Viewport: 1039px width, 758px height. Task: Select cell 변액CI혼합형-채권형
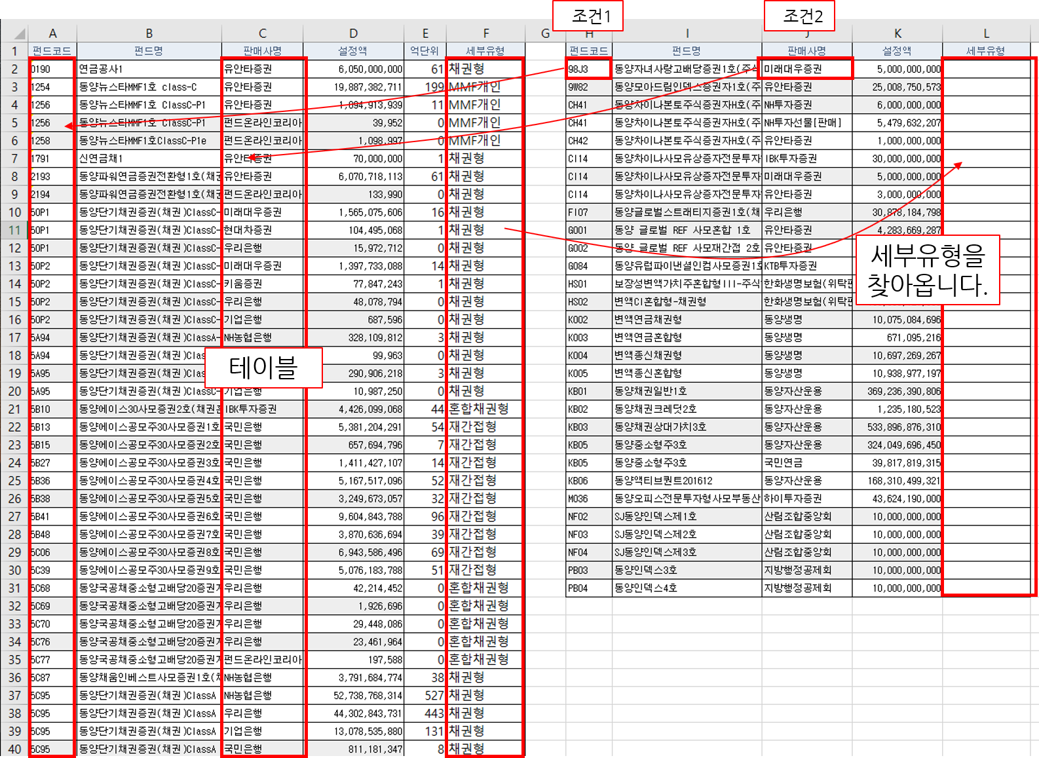click(687, 302)
